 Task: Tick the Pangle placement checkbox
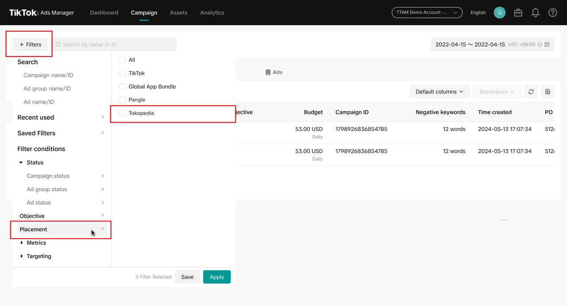tap(123, 100)
